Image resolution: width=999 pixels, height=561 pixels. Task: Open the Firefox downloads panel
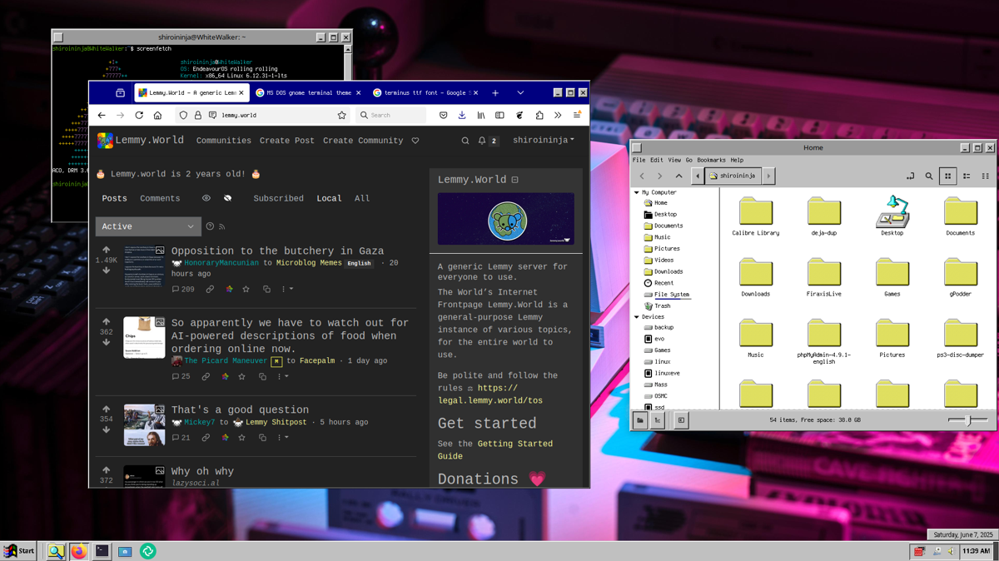click(462, 116)
